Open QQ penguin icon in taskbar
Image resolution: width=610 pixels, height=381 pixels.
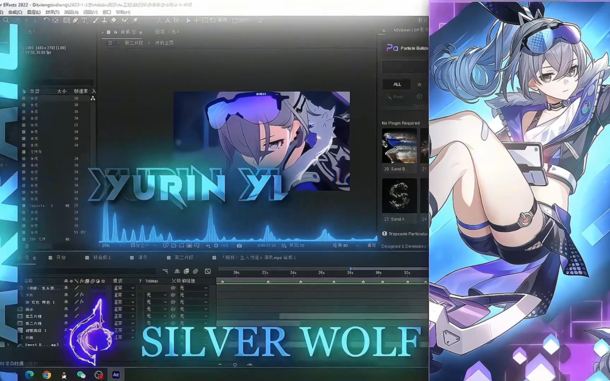pos(64,374)
